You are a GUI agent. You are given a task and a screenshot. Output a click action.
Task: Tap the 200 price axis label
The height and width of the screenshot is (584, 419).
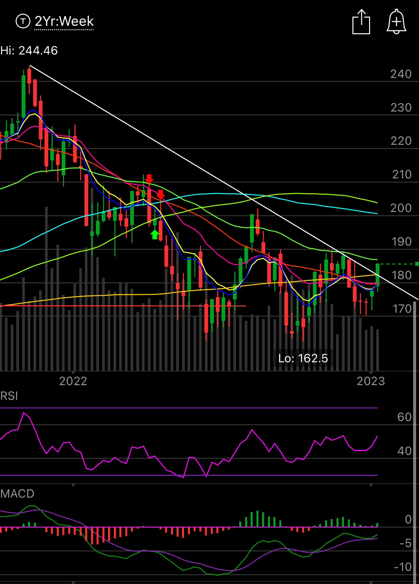pos(401,208)
